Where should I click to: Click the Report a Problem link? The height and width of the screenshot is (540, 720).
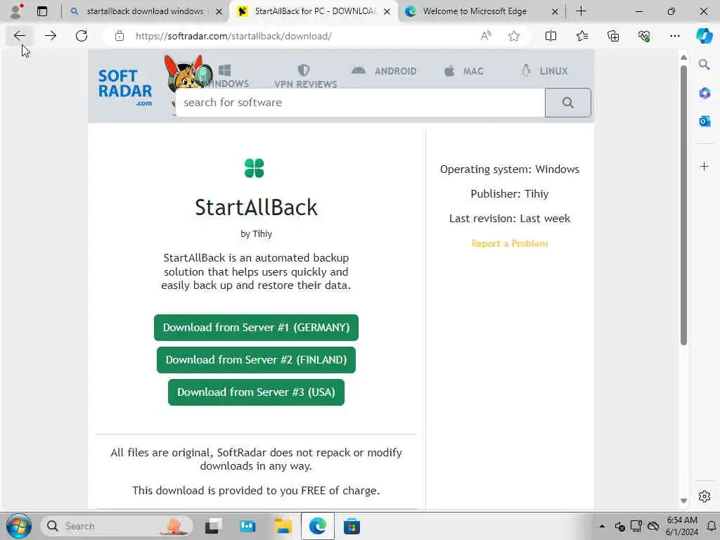[510, 243]
